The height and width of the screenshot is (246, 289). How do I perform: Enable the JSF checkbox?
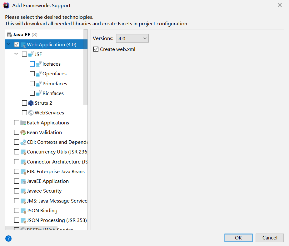pos(24,54)
